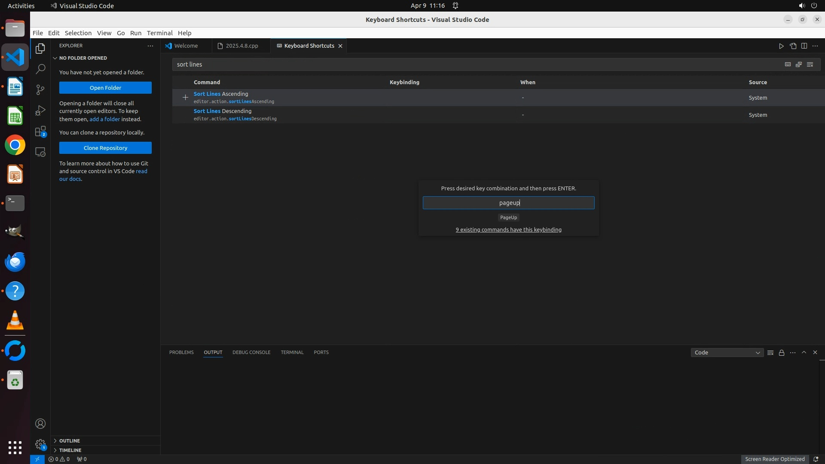
Task: Open the Terminal menu
Action: (159, 33)
